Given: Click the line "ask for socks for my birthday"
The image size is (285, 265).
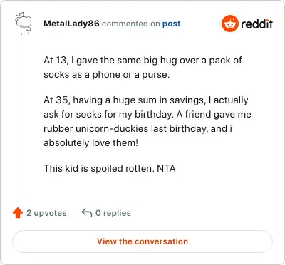Looking at the screenshot, I should coord(109,115).
